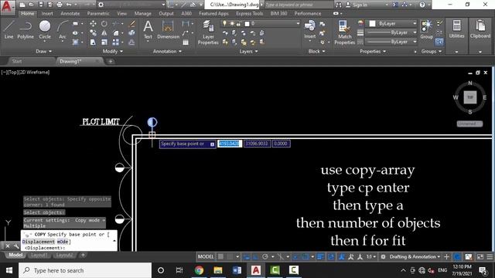Click the Help question mark icon
The height and width of the screenshot is (278, 495).
pyautogui.click(x=422, y=5)
